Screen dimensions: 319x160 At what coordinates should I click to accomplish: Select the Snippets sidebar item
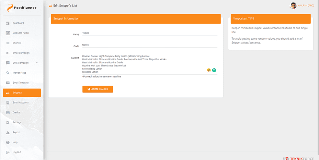22,93
